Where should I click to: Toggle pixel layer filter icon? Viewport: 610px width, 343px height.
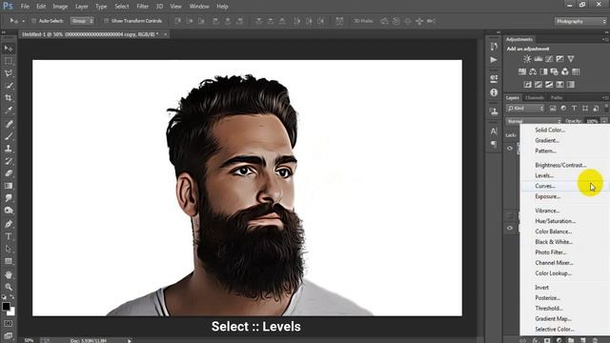pyautogui.click(x=553, y=109)
